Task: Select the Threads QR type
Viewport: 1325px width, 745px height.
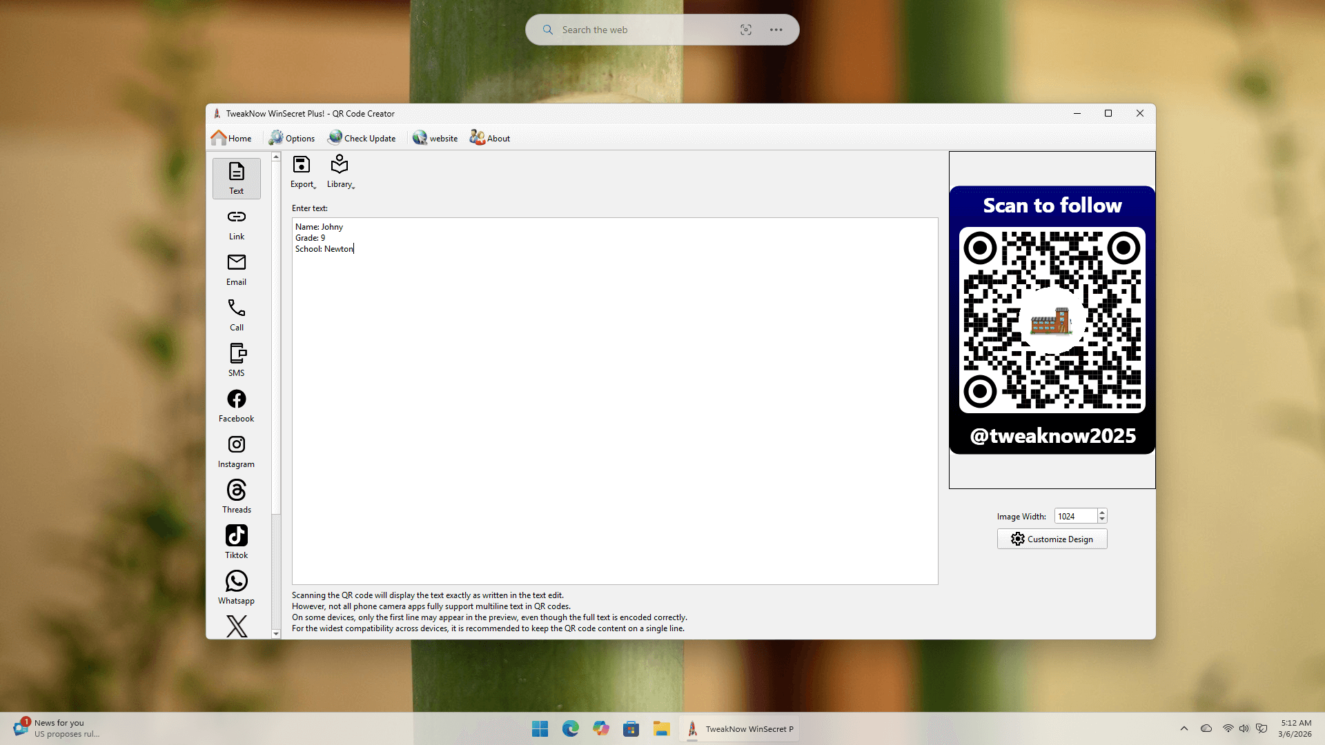Action: point(236,497)
